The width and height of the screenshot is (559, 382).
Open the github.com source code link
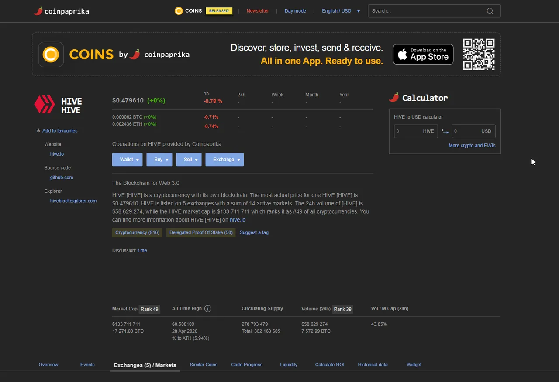tap(62, 177)
